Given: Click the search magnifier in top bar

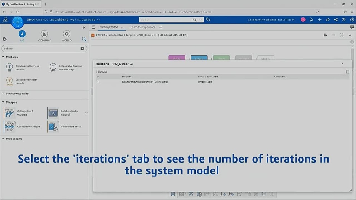Looking at the screenshot, I should click(x=195, y=20).
